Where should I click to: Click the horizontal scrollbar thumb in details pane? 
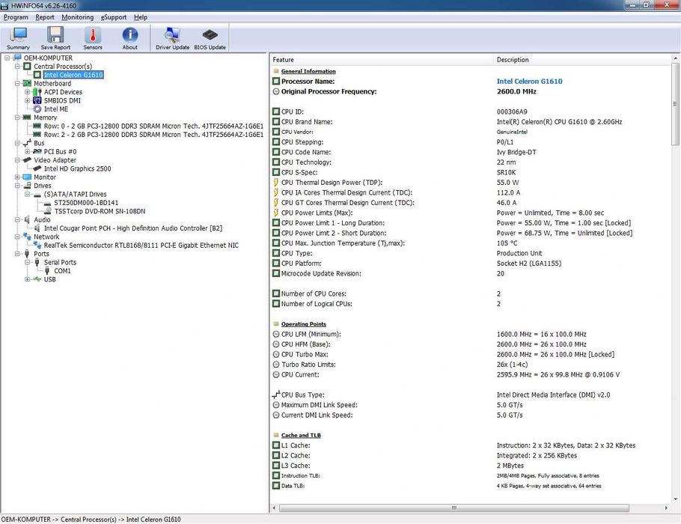coord(454,508)
